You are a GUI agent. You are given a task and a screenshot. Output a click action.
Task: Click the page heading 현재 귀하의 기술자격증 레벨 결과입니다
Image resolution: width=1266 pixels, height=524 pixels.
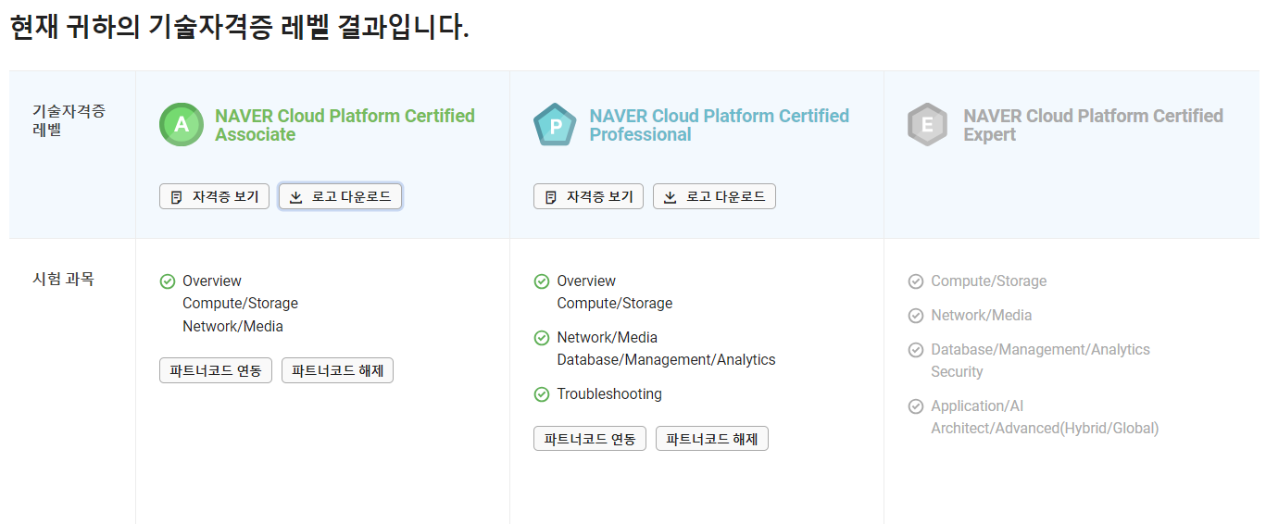coord(240,26)
